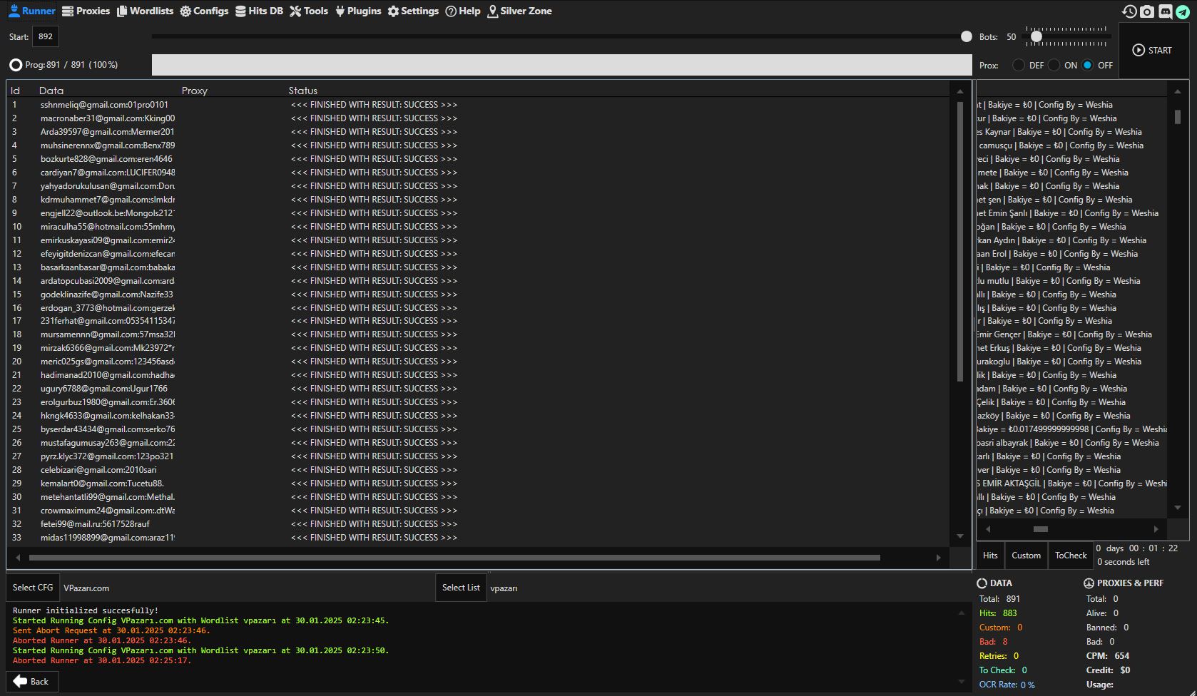Screen dimensions: 1197x696
Task: Open the Plugins section
Action: [358, 11]
